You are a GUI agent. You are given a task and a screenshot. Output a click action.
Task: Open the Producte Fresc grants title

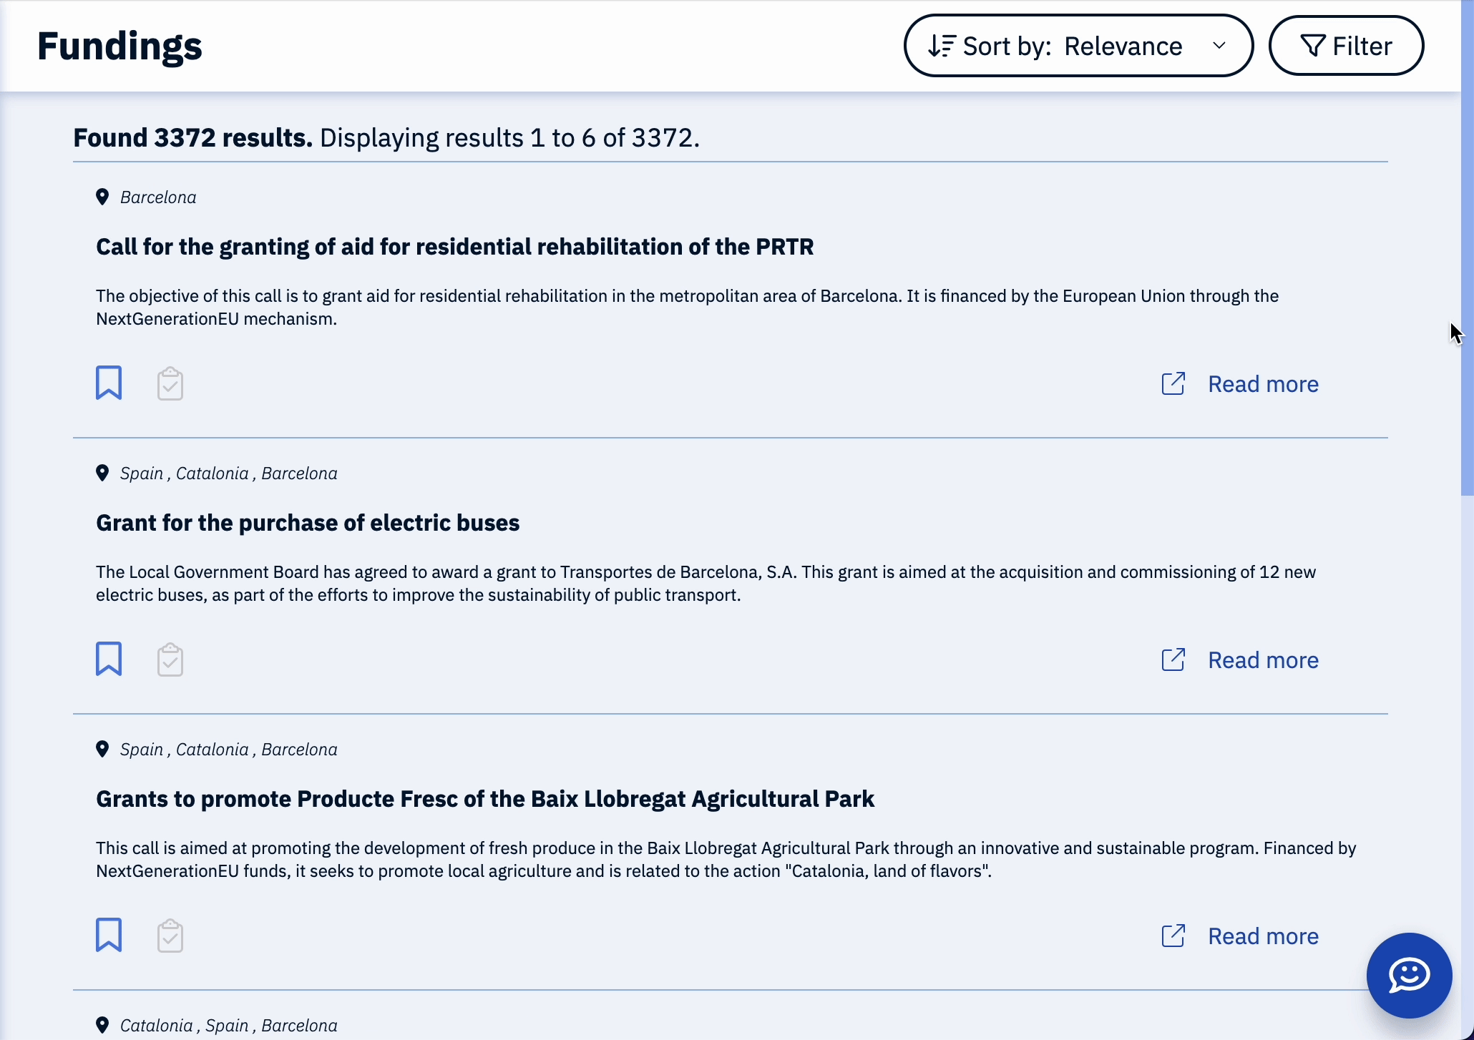click(485, 799)
